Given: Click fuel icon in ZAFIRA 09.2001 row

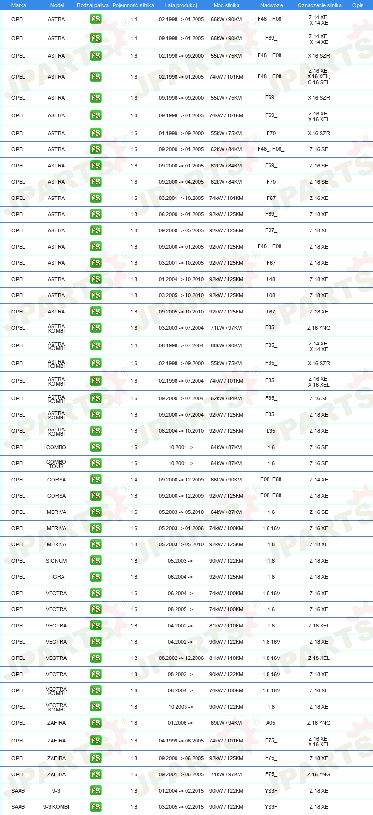Looking at the screenshot, I should (95, 774).
